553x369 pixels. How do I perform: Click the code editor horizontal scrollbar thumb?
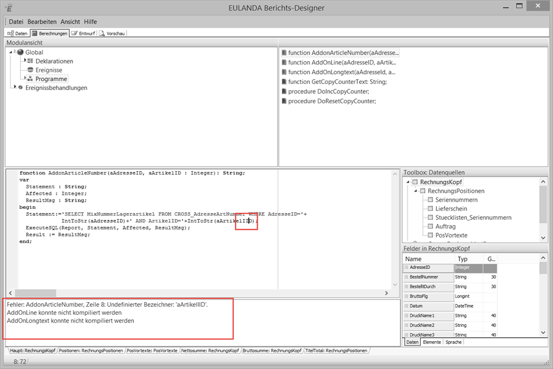tap(35, 293)
